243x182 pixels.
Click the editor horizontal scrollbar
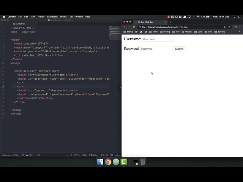pos(48,152)
